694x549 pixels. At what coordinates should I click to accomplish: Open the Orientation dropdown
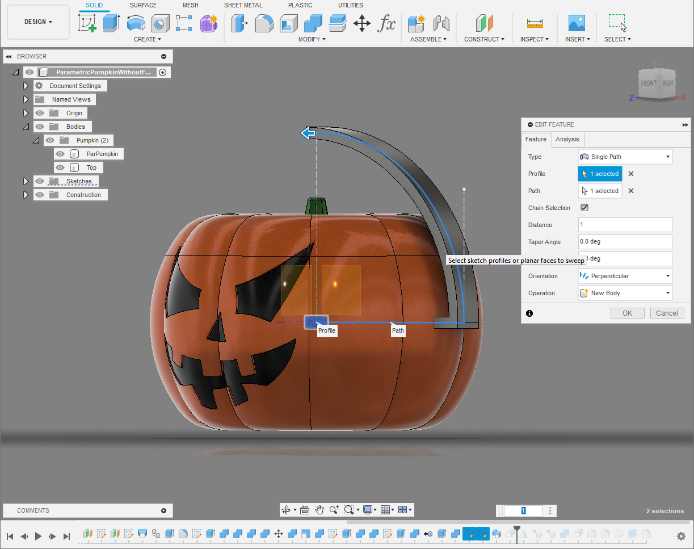(625, 276)
